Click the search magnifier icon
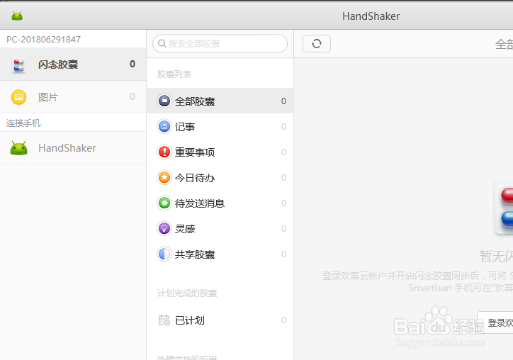 tap(162, 43)
